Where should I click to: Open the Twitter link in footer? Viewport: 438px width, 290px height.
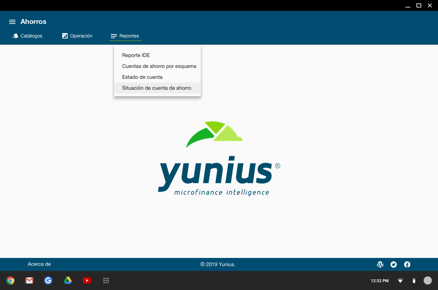394,264
